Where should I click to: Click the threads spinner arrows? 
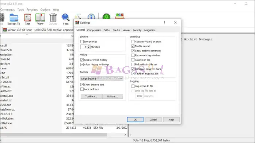89,47
